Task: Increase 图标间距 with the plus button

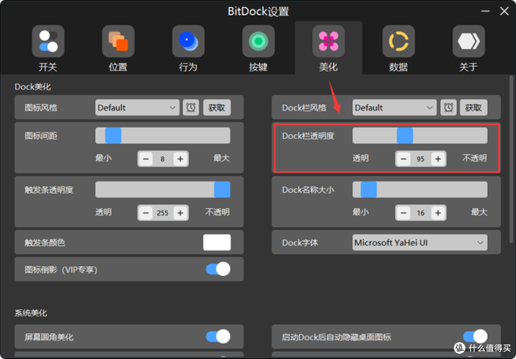Action: pos(180,159)
